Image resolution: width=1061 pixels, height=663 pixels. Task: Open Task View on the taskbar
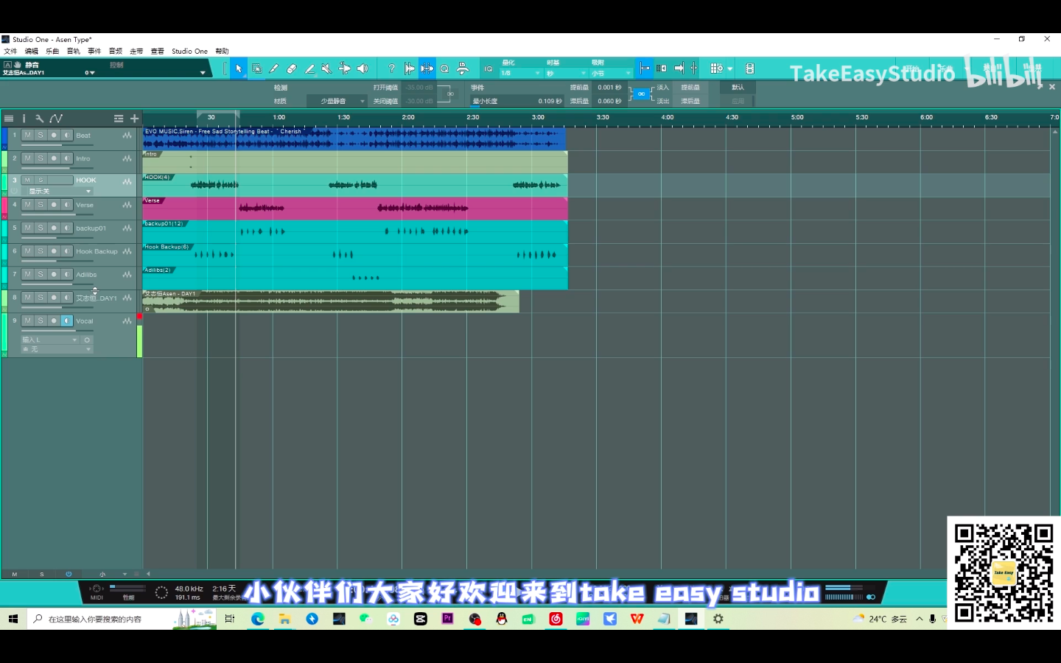230,619
